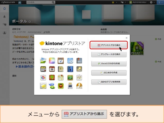Select Excel/CSVから作成 button
Screen dimensions: 164x123
point(109,63)
